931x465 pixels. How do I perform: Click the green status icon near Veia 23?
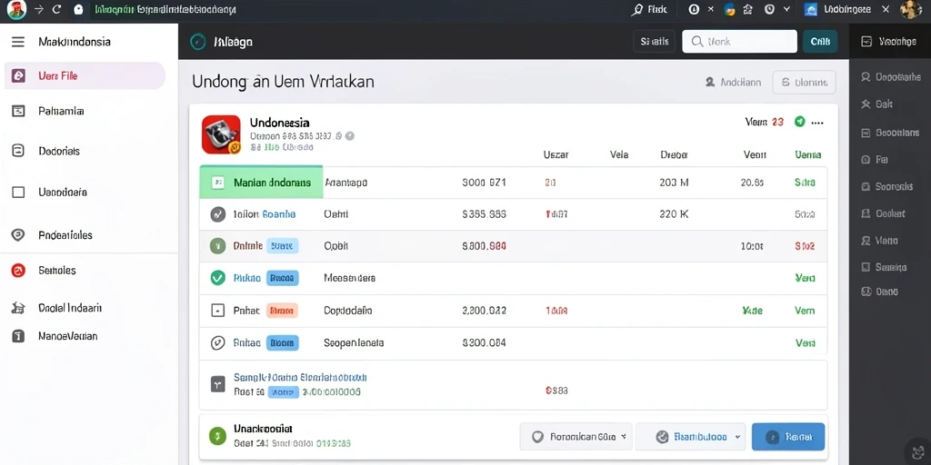[799, 122]
